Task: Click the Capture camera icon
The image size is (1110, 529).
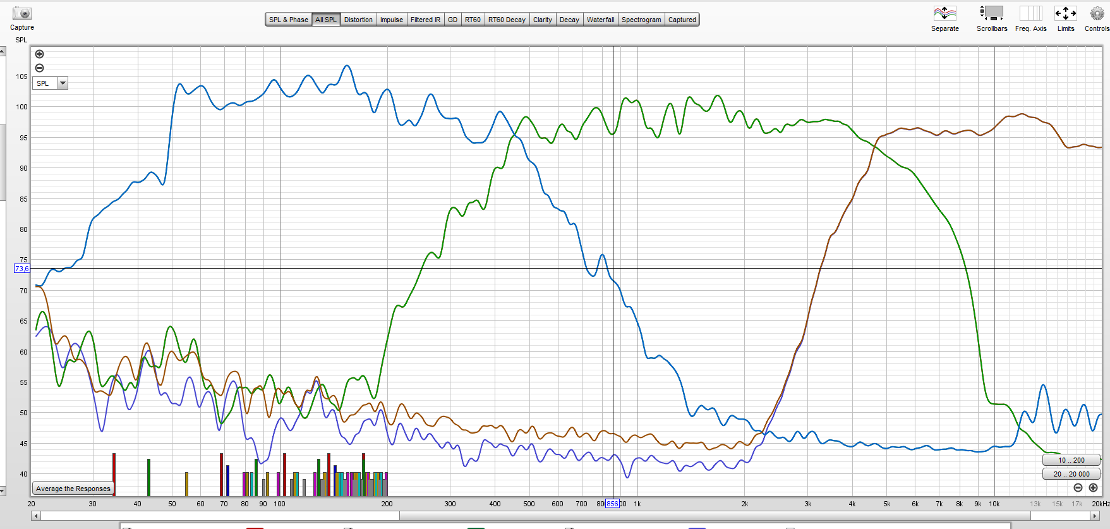Action: click(x=21, y=13)
